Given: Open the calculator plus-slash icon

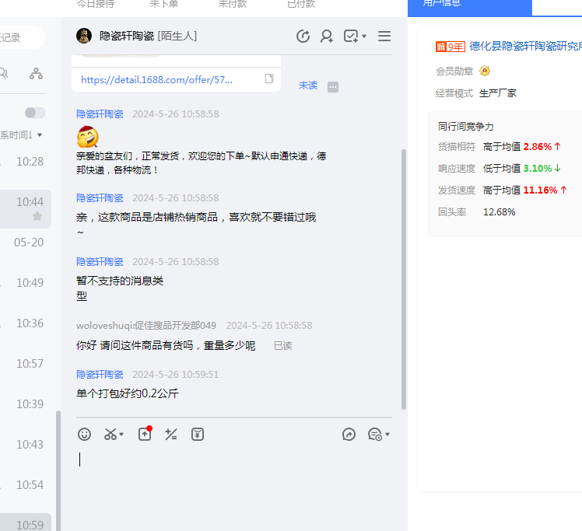Looking at the screenshot, I should coord(171,435).
